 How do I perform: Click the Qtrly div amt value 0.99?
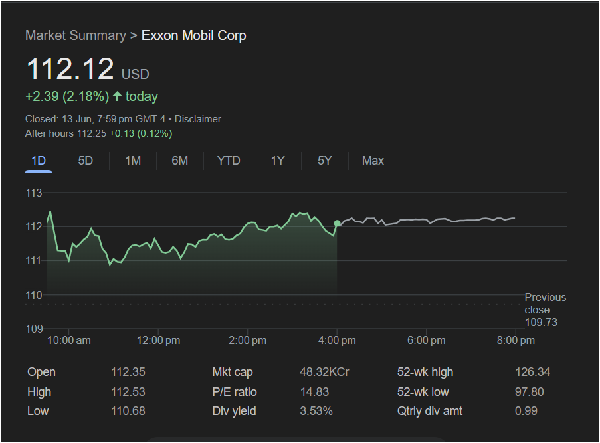[526, 411]
